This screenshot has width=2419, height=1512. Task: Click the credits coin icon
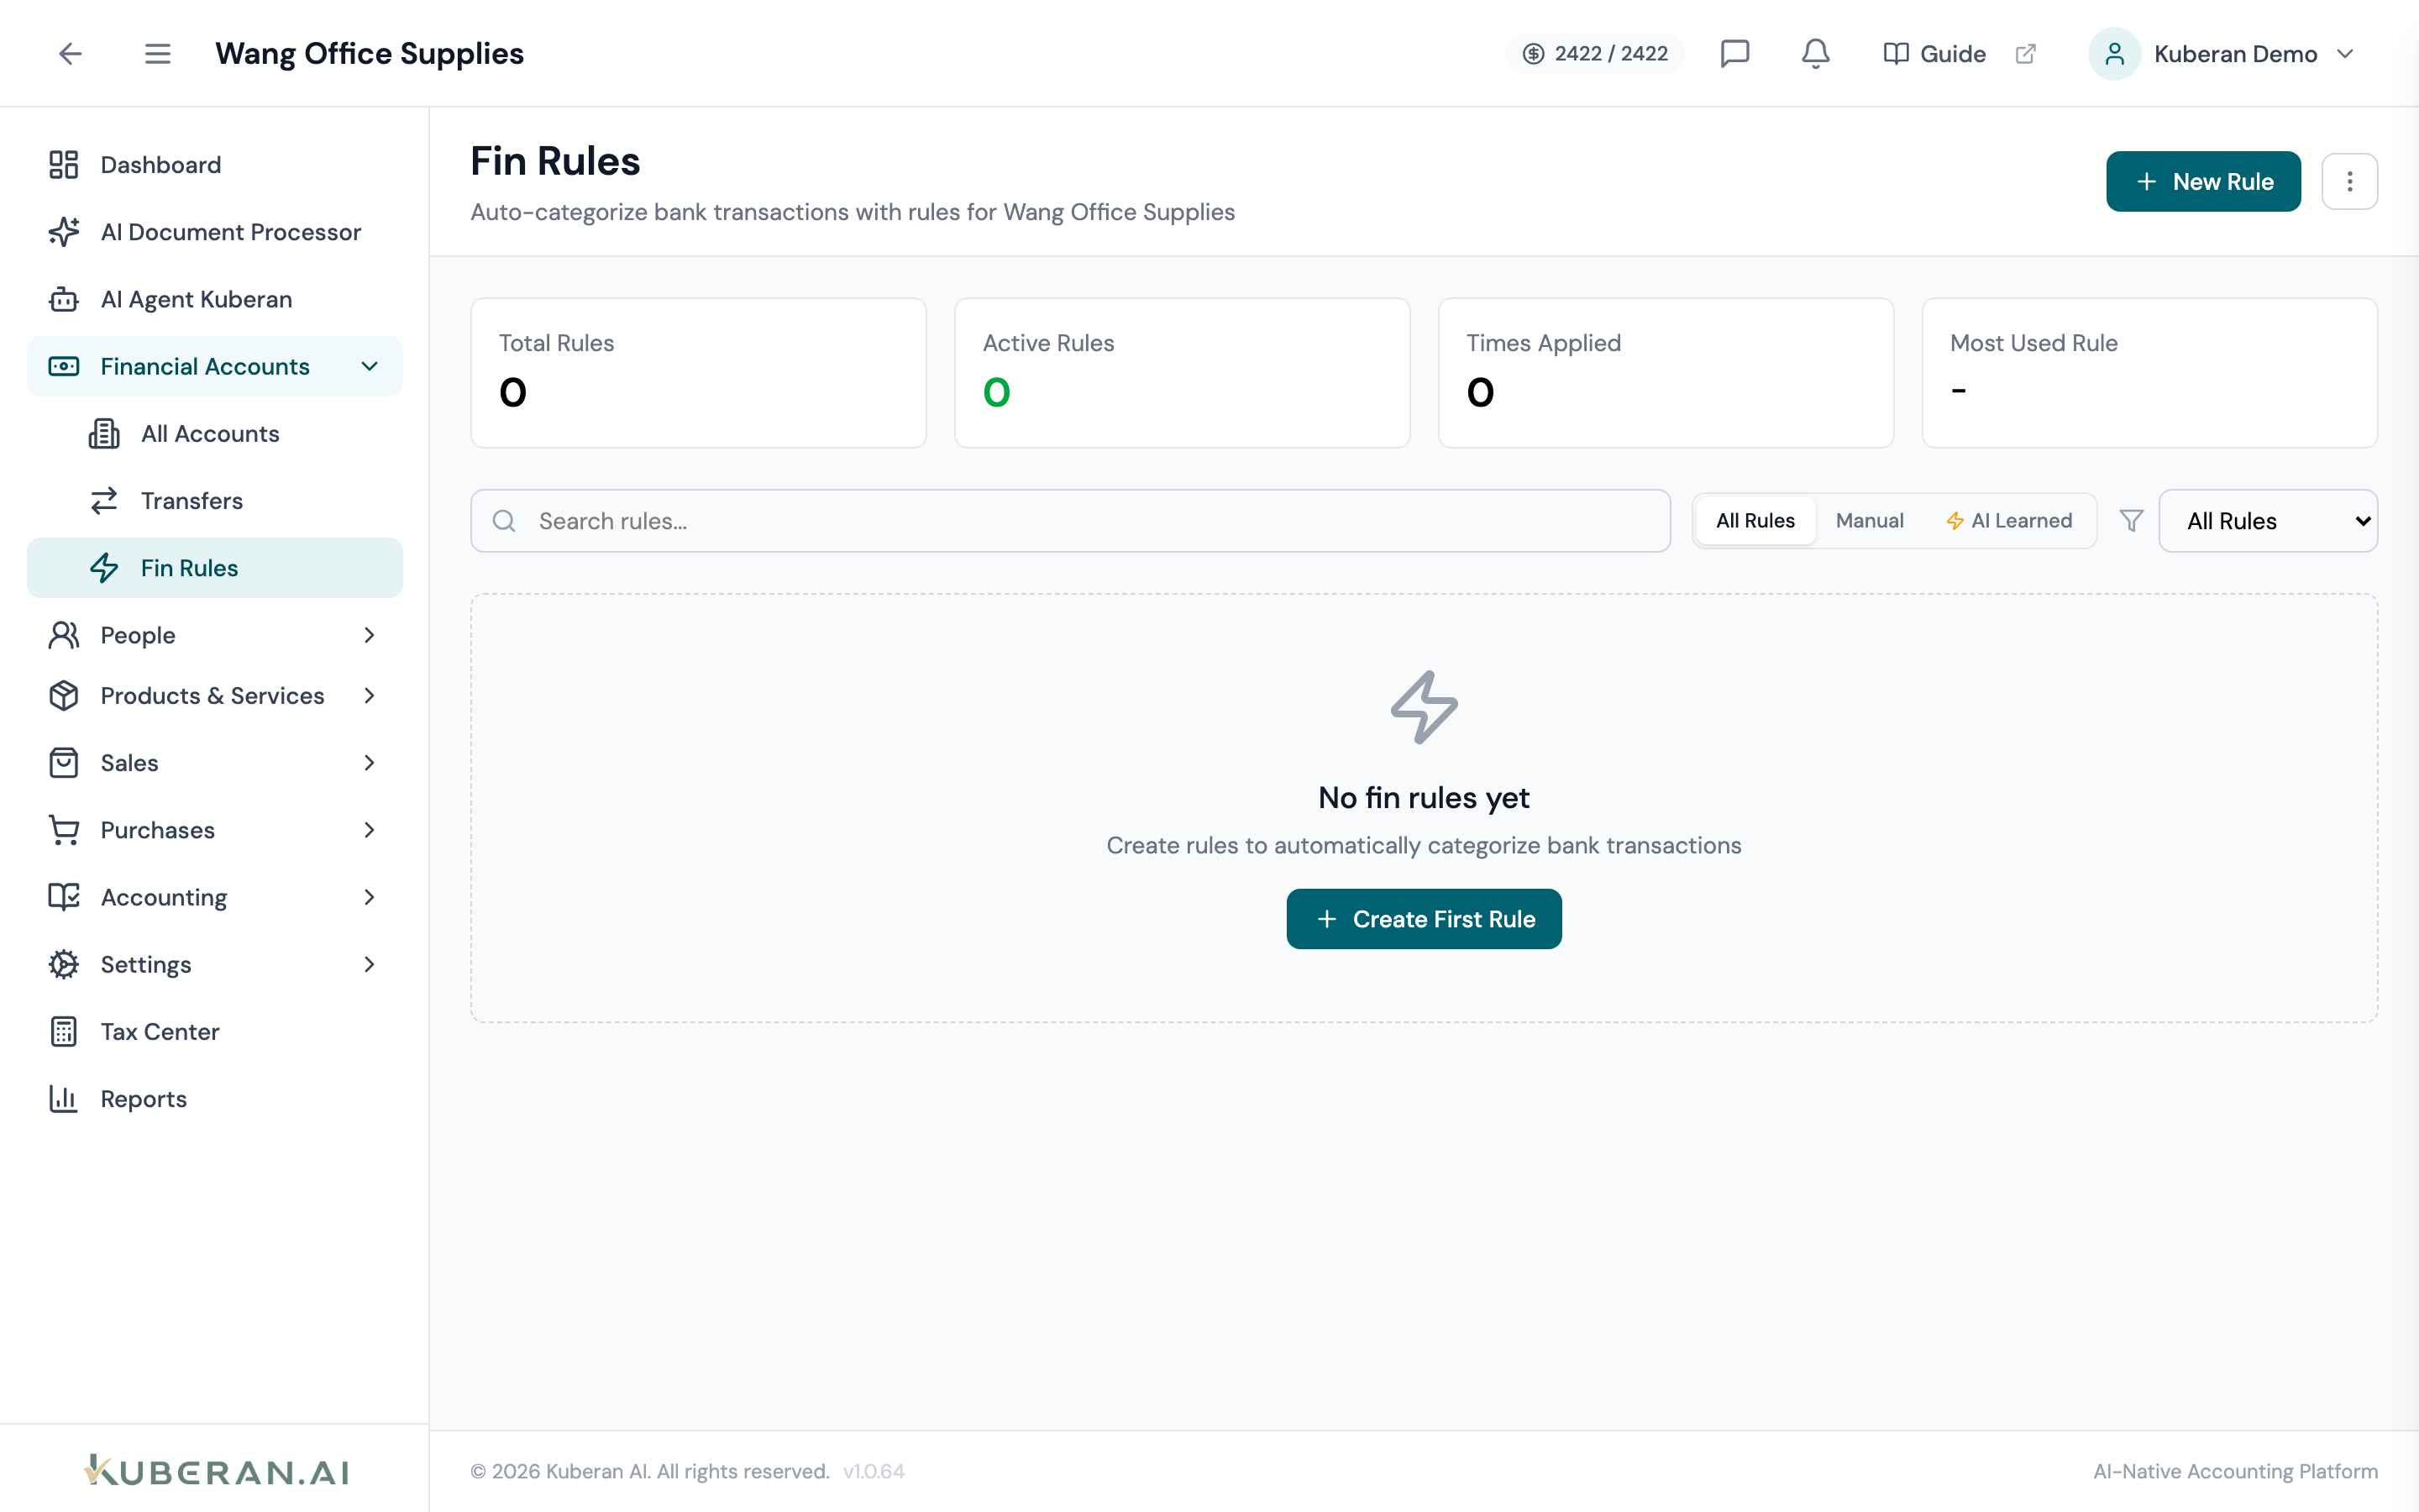(x=1534, y=54)
